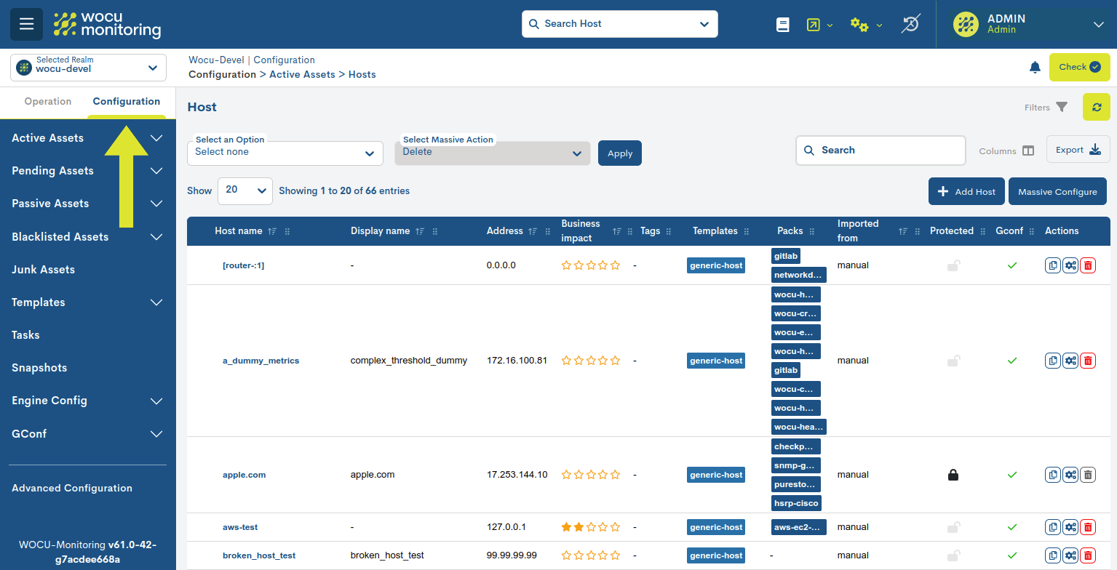Set Business impact stars for broken_host_test
Screen dimensions: 1117x570
[590, 555]
